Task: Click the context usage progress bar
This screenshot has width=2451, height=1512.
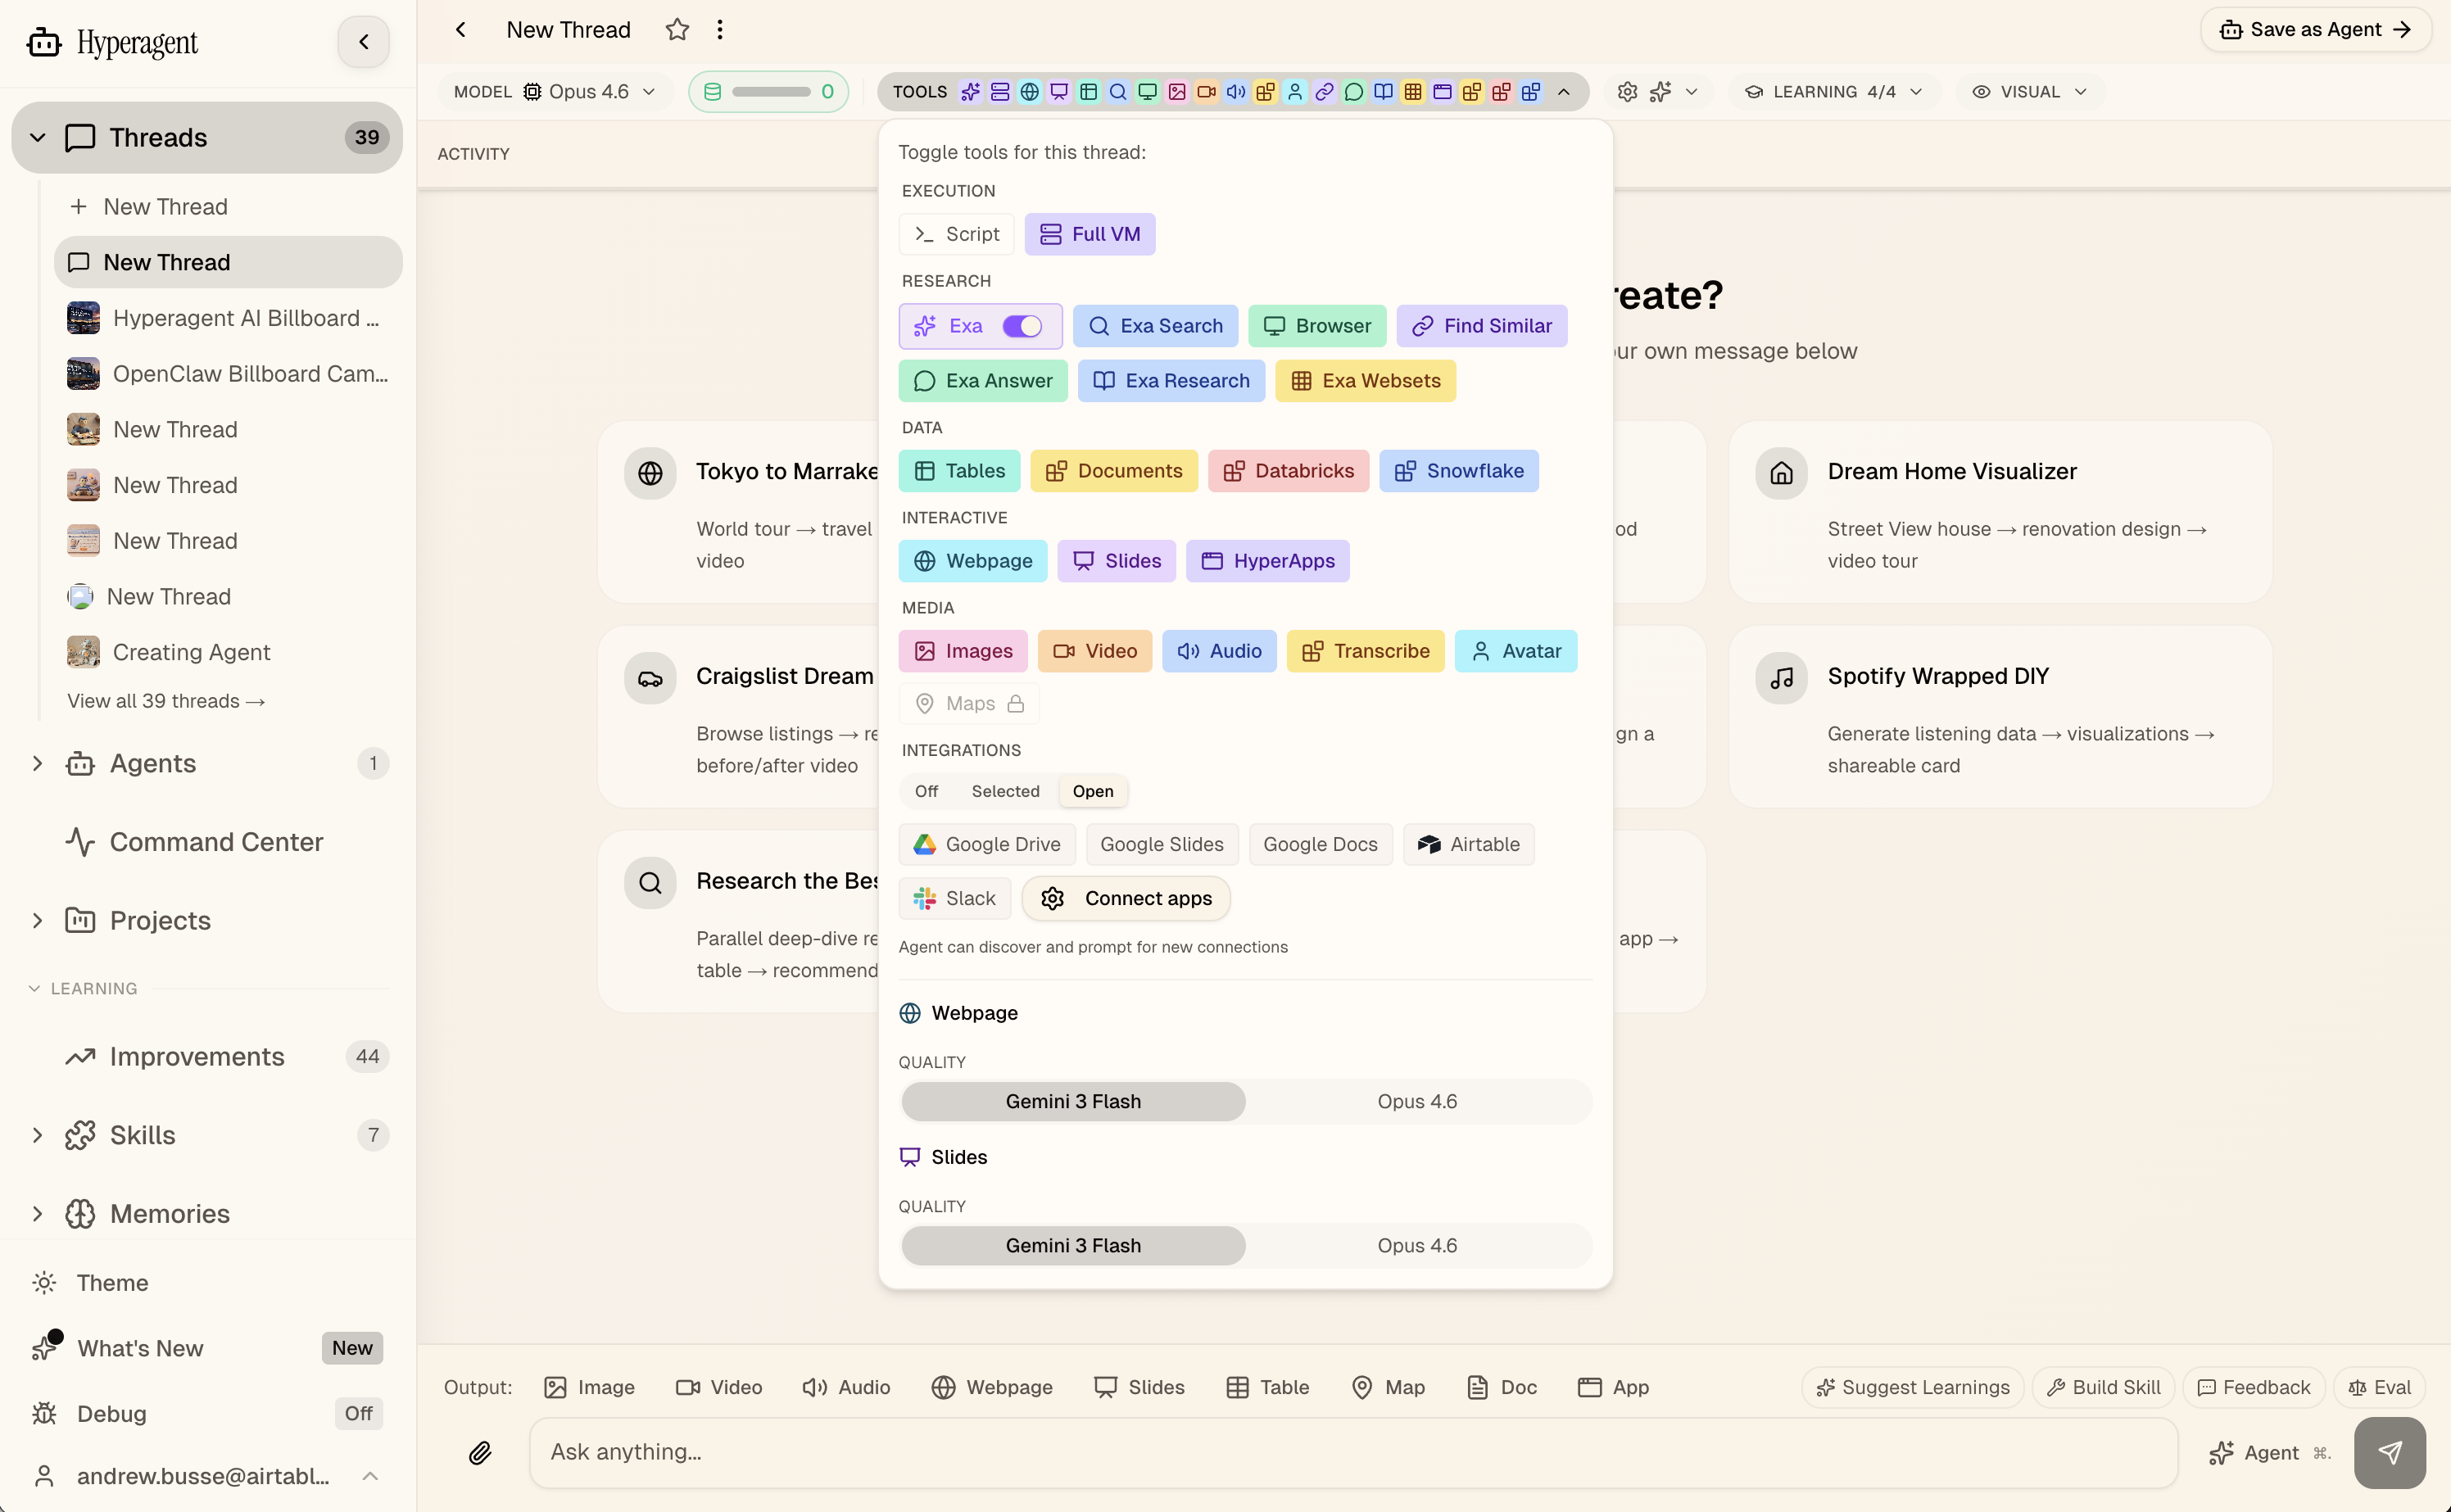Action: [769, 92]
